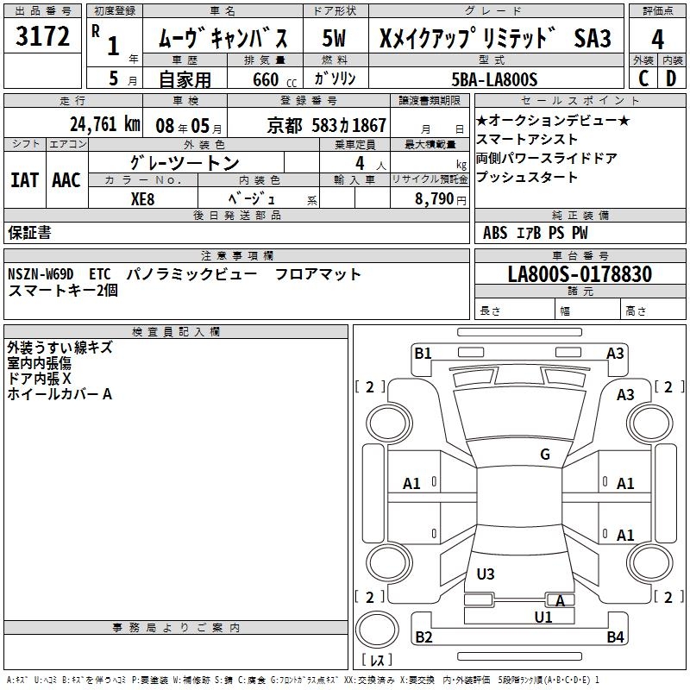Screen dimensions: 690x690
Task: Click 後日発送部品 section header
Action: pyautogui.click(x=236, y=215)
